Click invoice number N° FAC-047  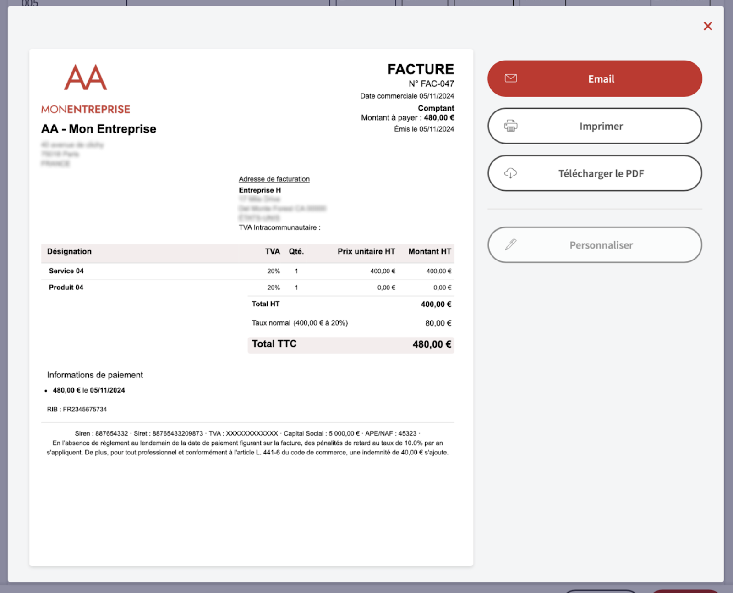(x=431, y=83)
